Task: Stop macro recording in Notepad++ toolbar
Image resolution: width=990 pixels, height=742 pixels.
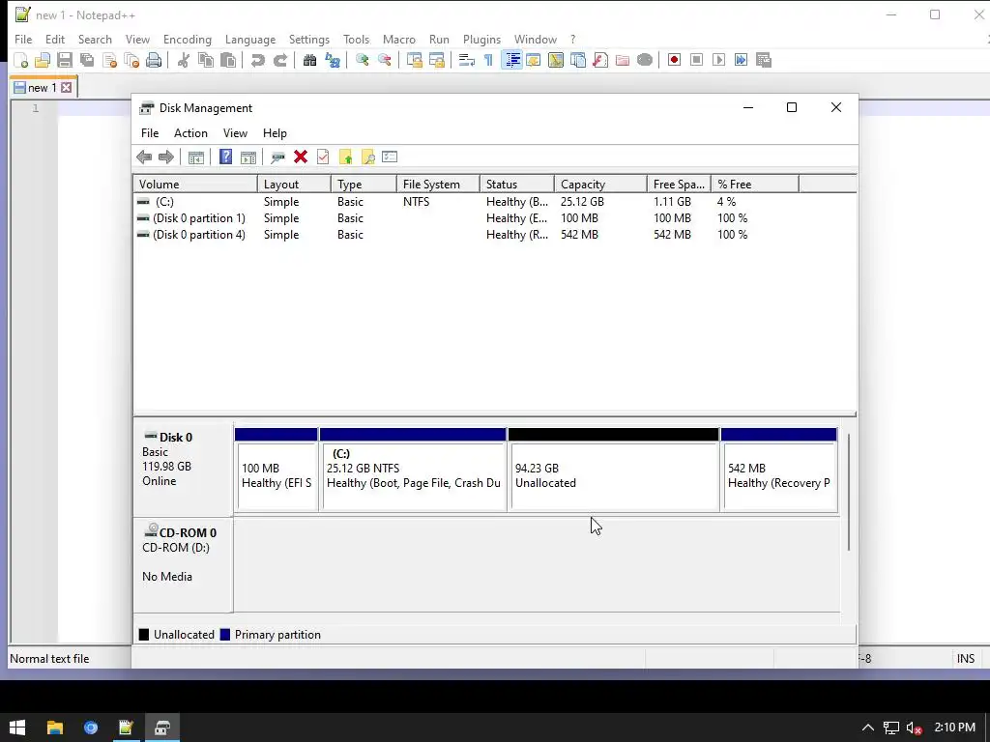Action: tap(696, 60)
